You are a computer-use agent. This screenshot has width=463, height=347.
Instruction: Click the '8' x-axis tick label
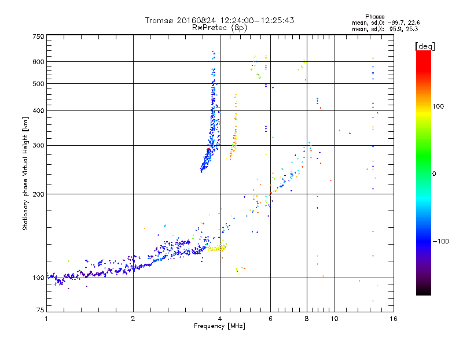tap(307, 319)
